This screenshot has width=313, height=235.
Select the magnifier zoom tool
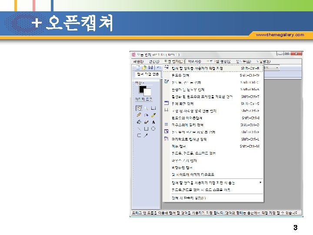(x=146, y=108)
